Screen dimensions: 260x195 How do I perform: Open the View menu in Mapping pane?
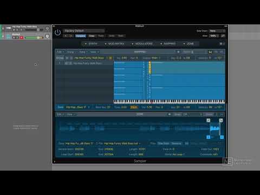click(x=94, y=52)
